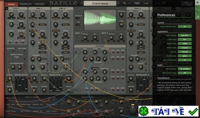Click the HS Berlin Beauty preset display
The image size is (200, 118).
coord(100,3)
